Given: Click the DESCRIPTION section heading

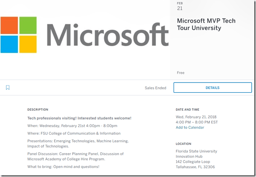Looking at the screenshot, I should coord(38,109).
